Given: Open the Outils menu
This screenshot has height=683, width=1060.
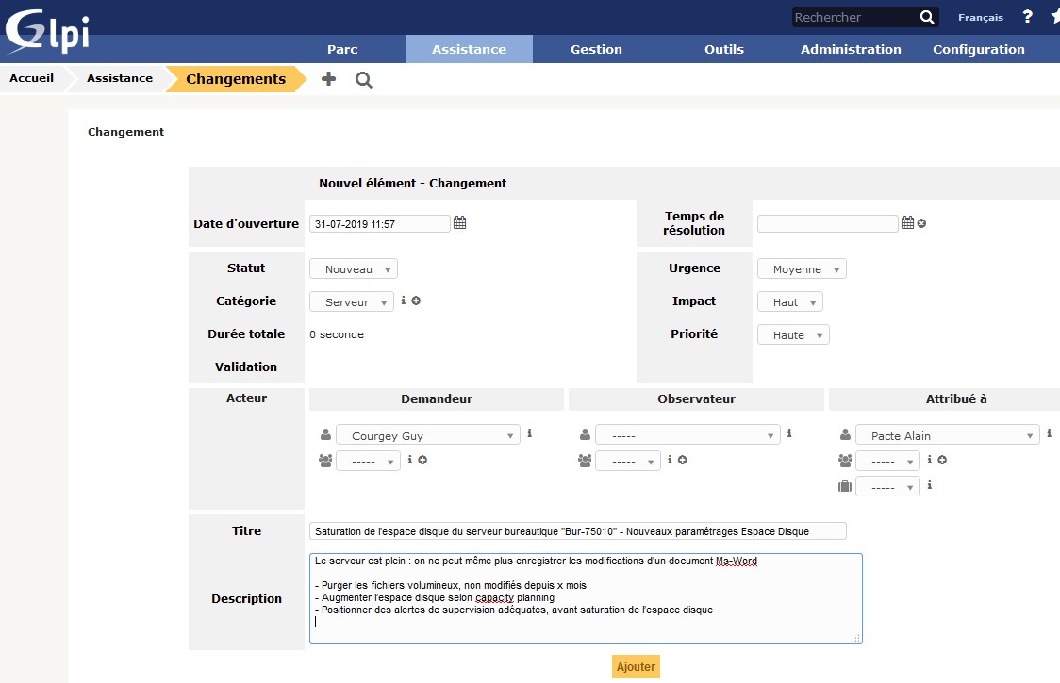Looking at the screenshot, I should click(x=724, y=49).
